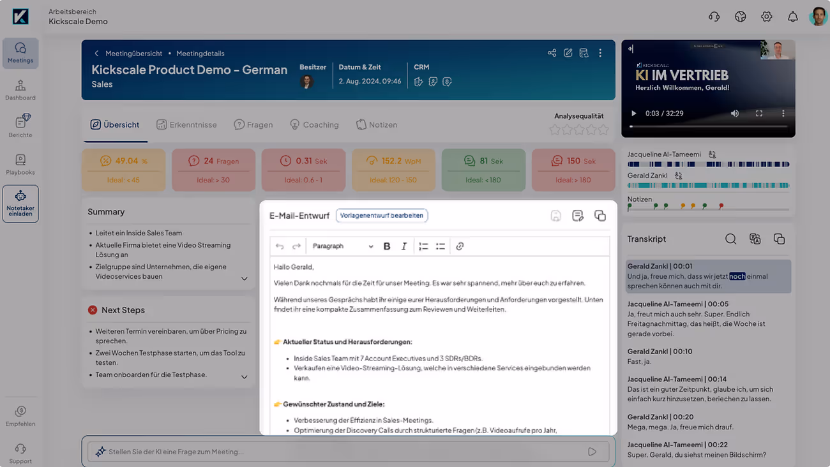
Task: Click the CRM sync database icon in header
Action: pyautogui.click(x=584, y=53)
